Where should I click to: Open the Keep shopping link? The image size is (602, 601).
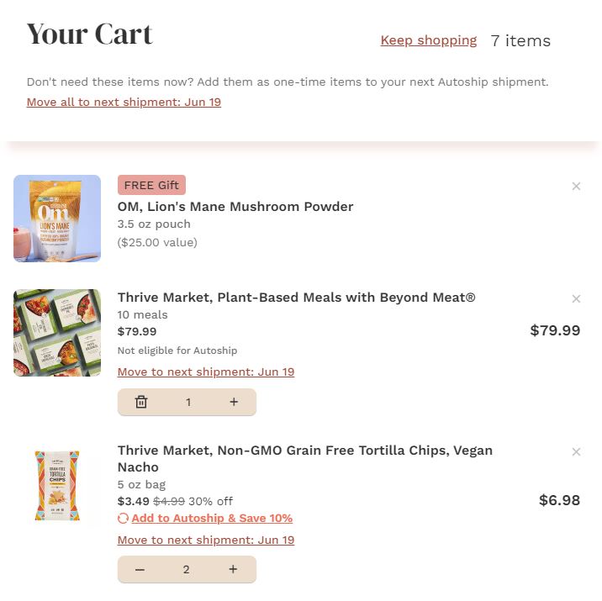point(428,40)
